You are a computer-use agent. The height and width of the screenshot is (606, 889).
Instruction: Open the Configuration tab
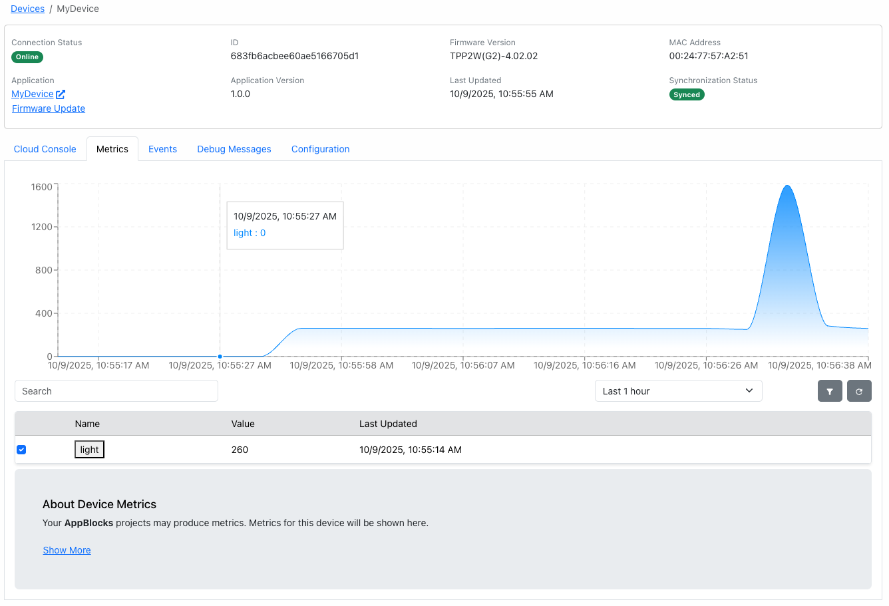tap(320, 148)
